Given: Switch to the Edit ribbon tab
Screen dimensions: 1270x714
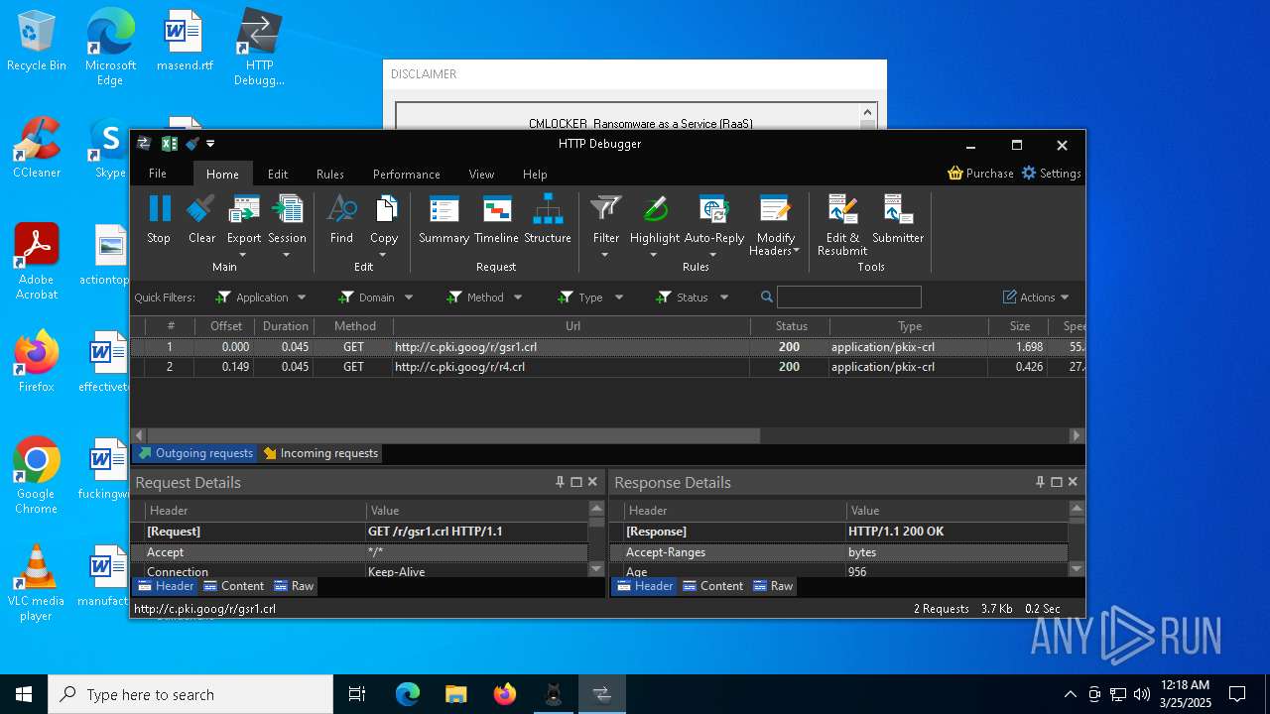Looking at the screenshot, I should click(278, 174).
